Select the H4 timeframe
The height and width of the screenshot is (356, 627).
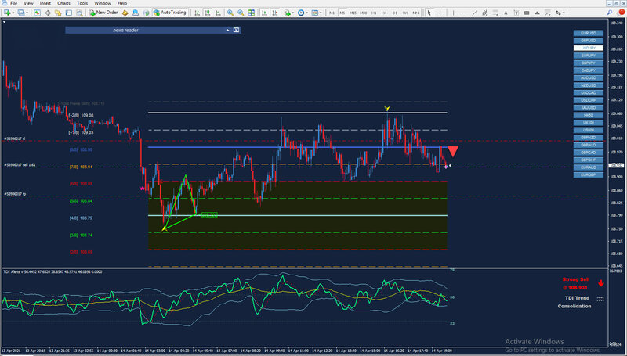(384, 13)
